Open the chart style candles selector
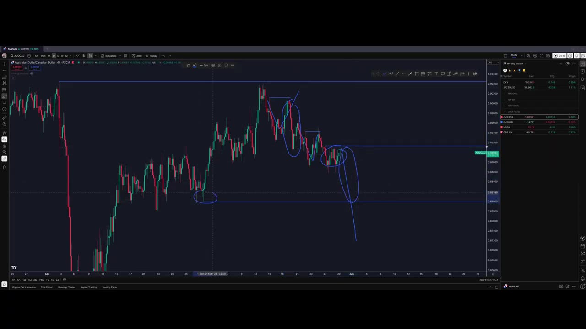This screenshot has height=329, width=586. click(x=83, y=56)
